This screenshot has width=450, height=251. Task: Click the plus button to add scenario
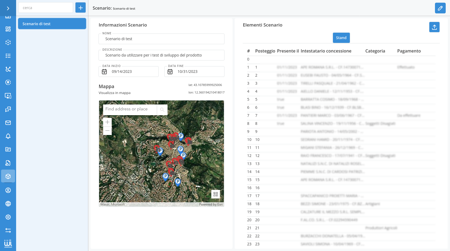[x=81, y=8]
